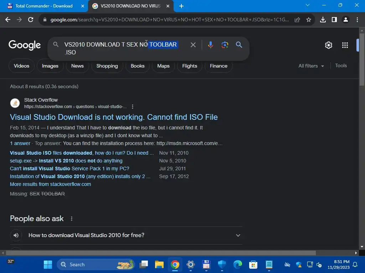
Task: Open the All filters dropdown
Action: pyautogui.click(x=311, y=66)
